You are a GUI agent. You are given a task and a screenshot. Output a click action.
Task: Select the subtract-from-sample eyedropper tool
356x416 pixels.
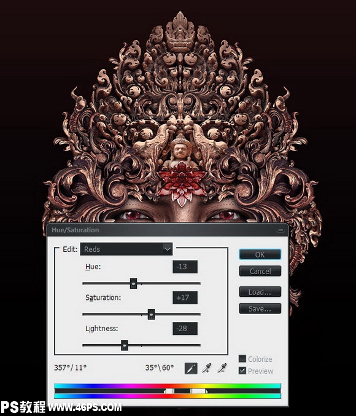click(x=222, y=368)
